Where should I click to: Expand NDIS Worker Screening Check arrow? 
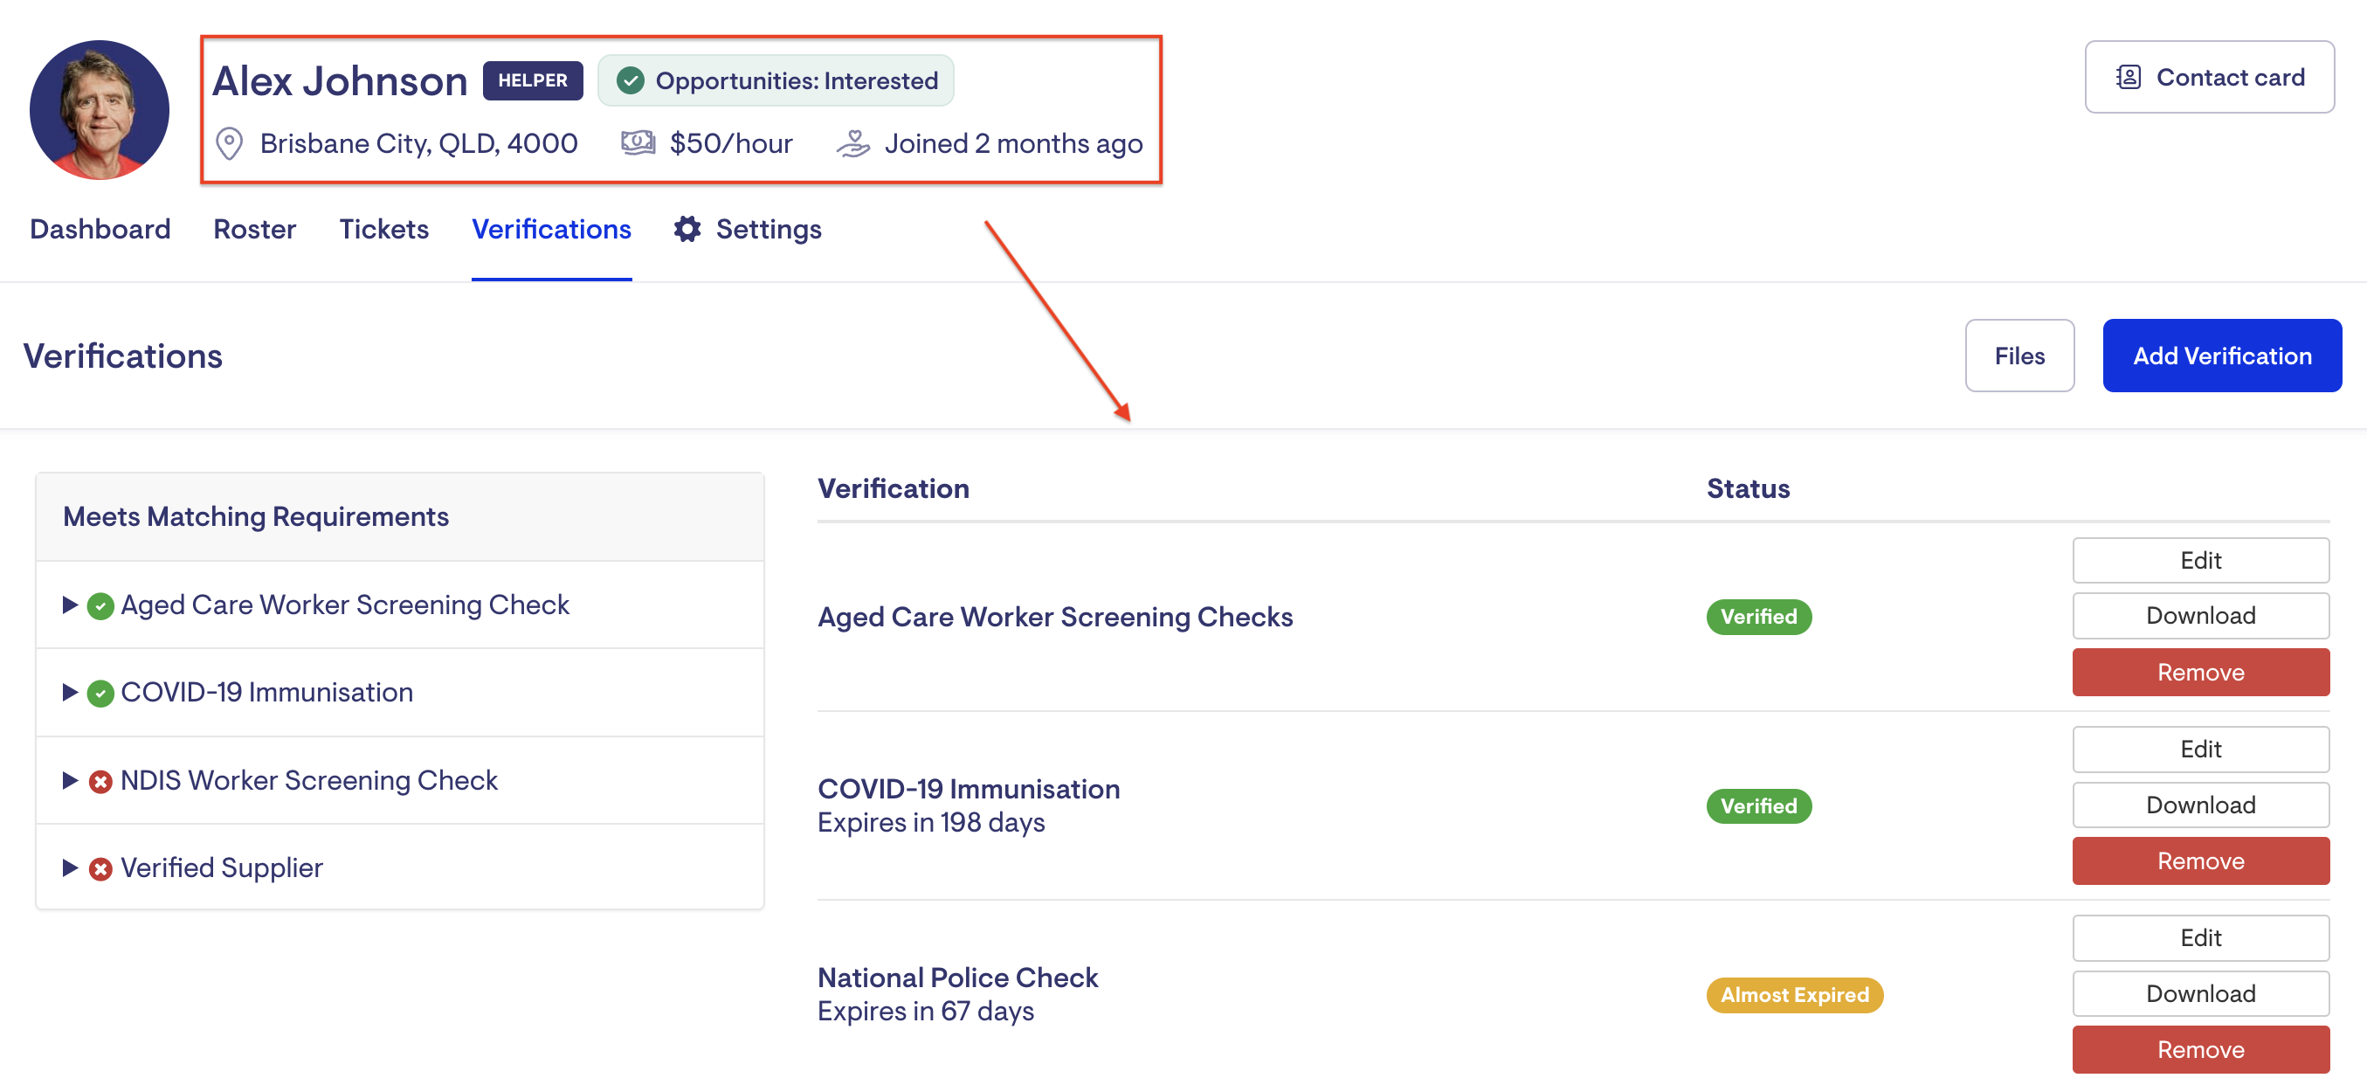70,780
